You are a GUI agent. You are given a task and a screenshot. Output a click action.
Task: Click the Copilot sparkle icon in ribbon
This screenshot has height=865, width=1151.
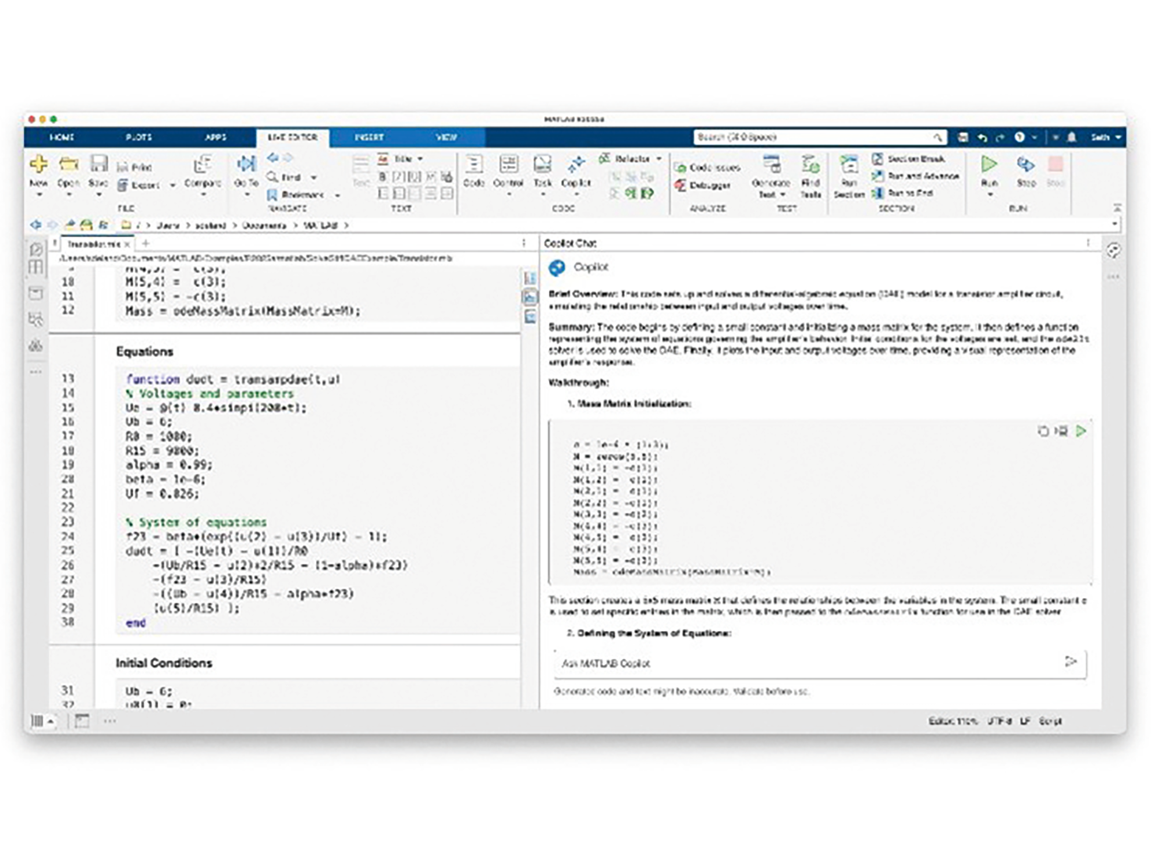[x=576, y=164]
